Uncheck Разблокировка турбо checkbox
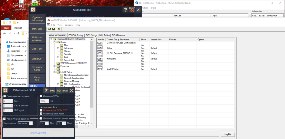285x139 pixels. [41, 114]
